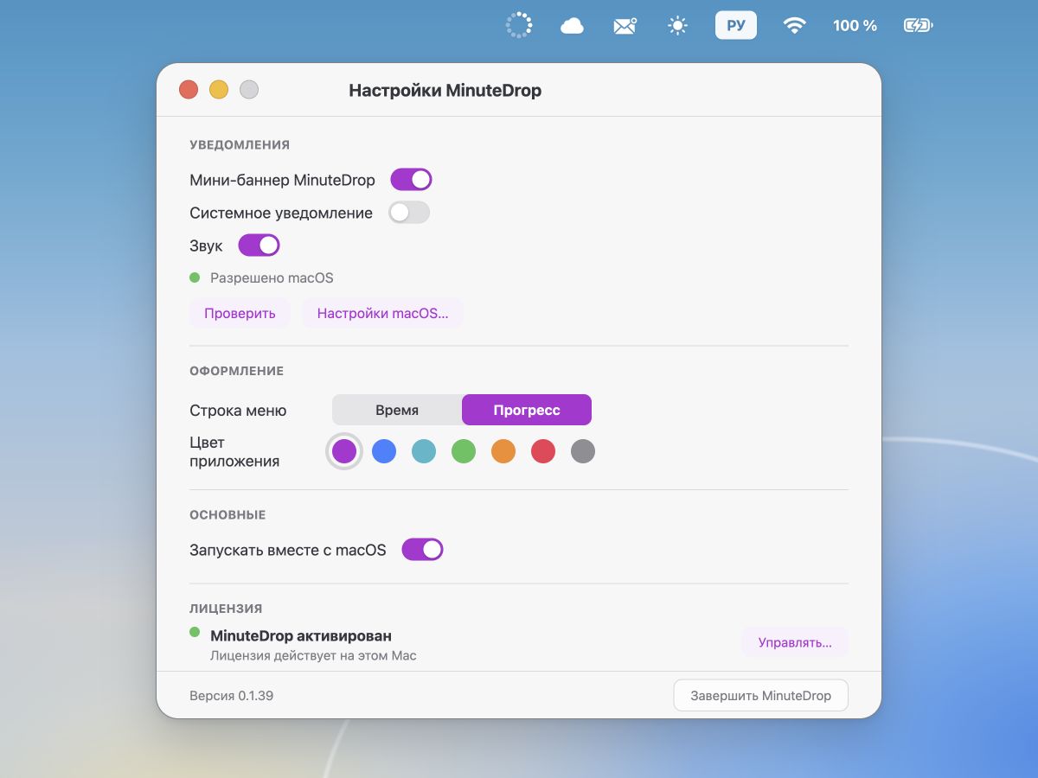Minimize the settings window with yellow button

coord(219,89)
